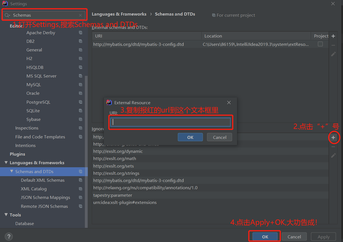Viewport: 343px width, 242px height.
Task: Select tapestry:parameter ignored resource
Action: pyautogui.click(x=210, y=195)
